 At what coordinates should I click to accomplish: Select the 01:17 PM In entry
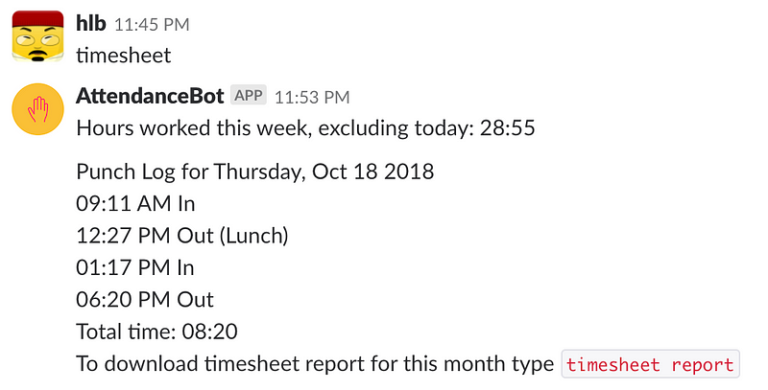[x=134, y=267]
